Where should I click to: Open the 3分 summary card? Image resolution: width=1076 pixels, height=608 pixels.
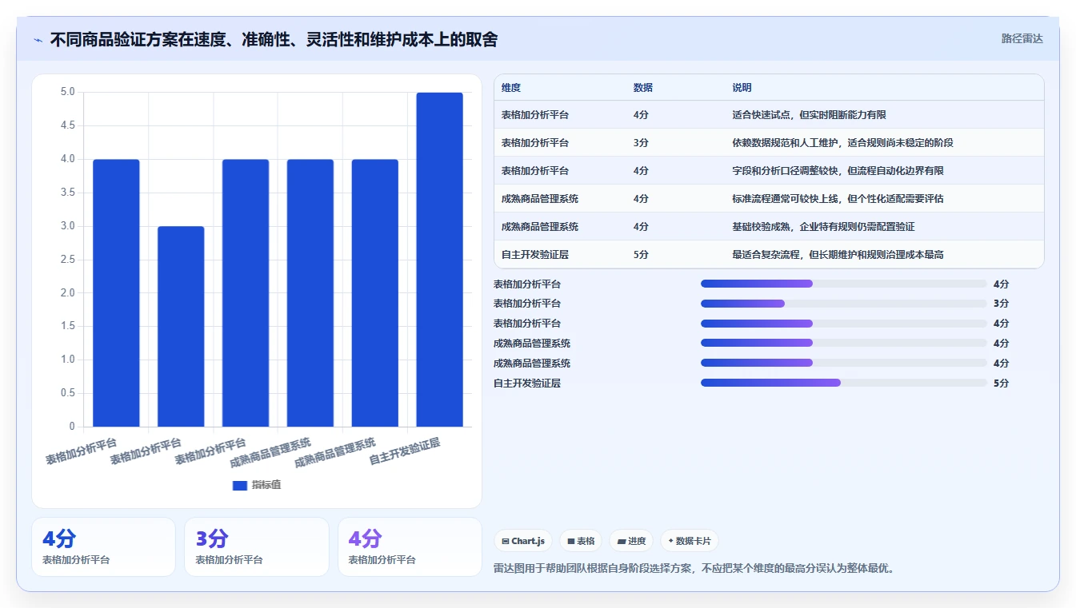point(256,546)
